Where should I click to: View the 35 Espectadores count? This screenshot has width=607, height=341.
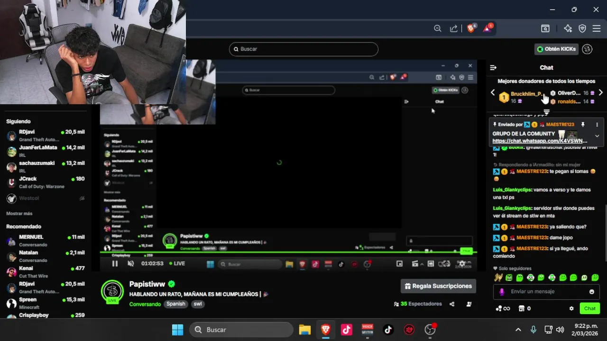(x=418, y=304)
